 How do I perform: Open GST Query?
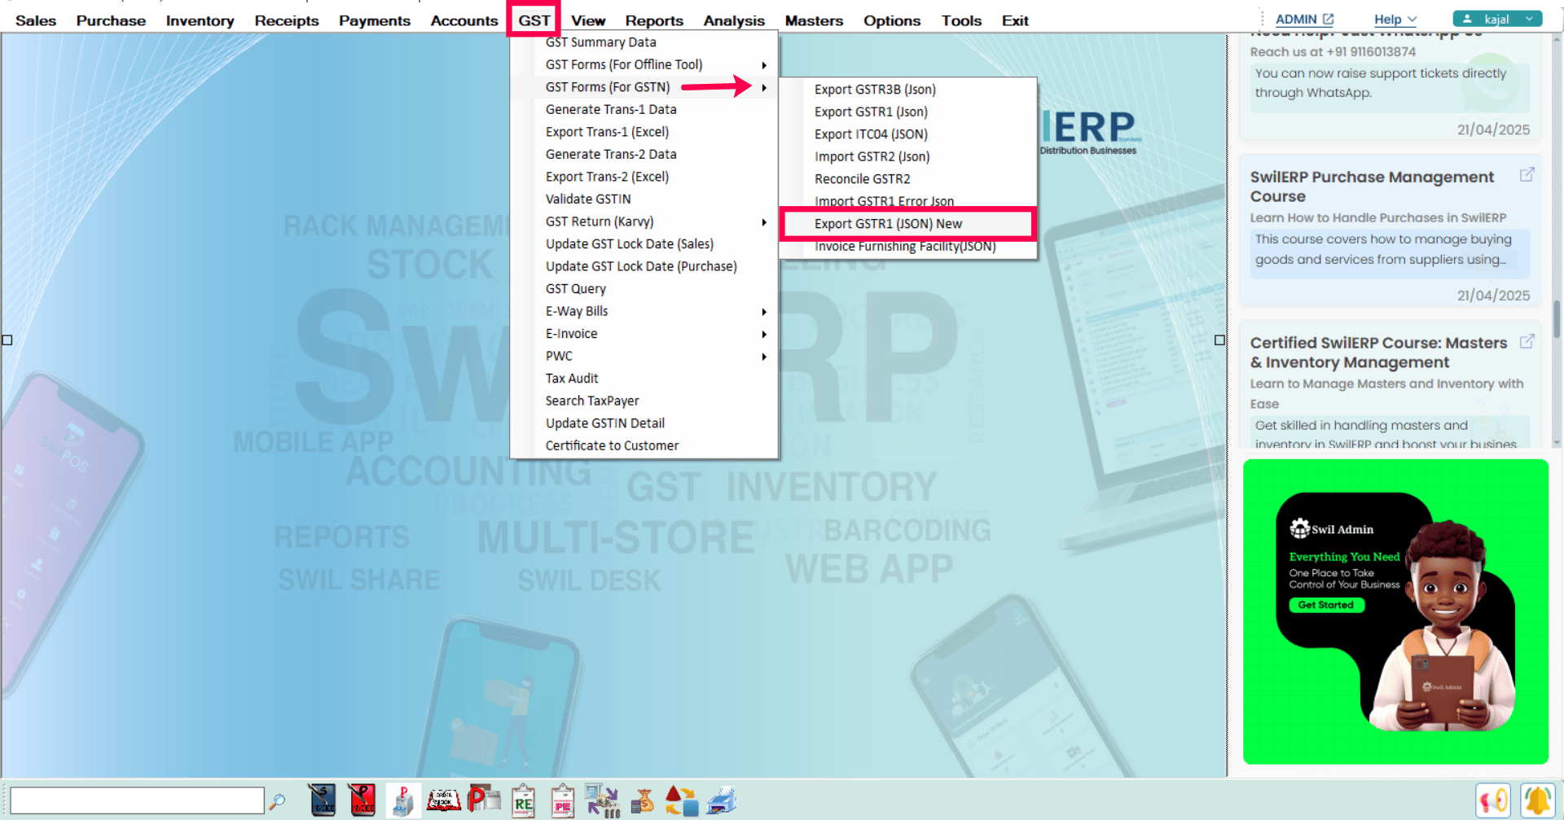click(576, 289)
